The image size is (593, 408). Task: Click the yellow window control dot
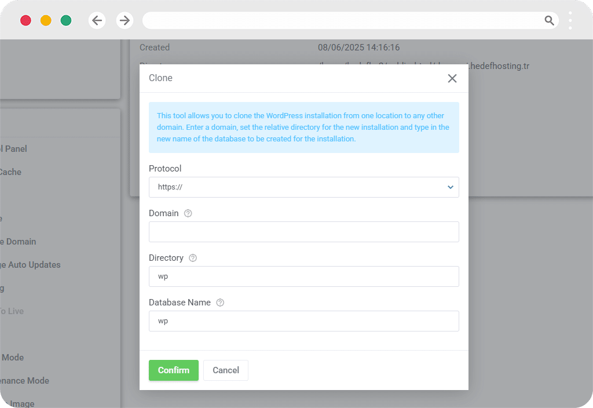[46, 20]
